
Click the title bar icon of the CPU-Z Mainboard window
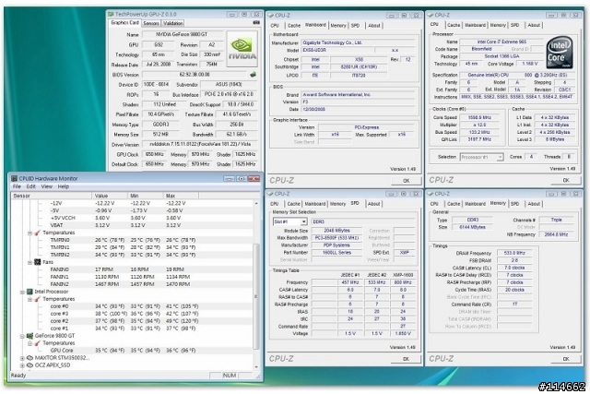[x=270, y=16]
